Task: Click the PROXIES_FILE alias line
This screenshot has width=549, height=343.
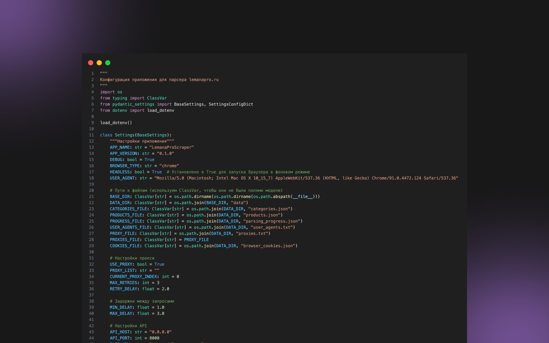Action: tap(159, 240)
